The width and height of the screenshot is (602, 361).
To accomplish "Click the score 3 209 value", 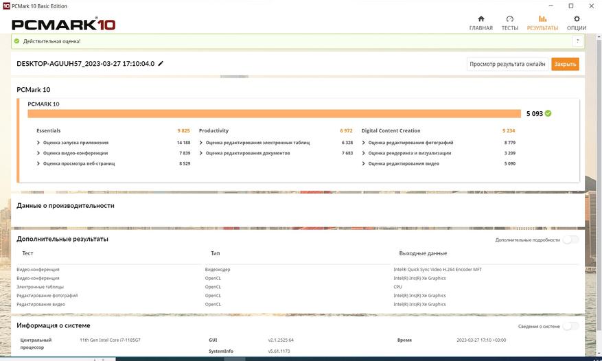I will [510, 153].
